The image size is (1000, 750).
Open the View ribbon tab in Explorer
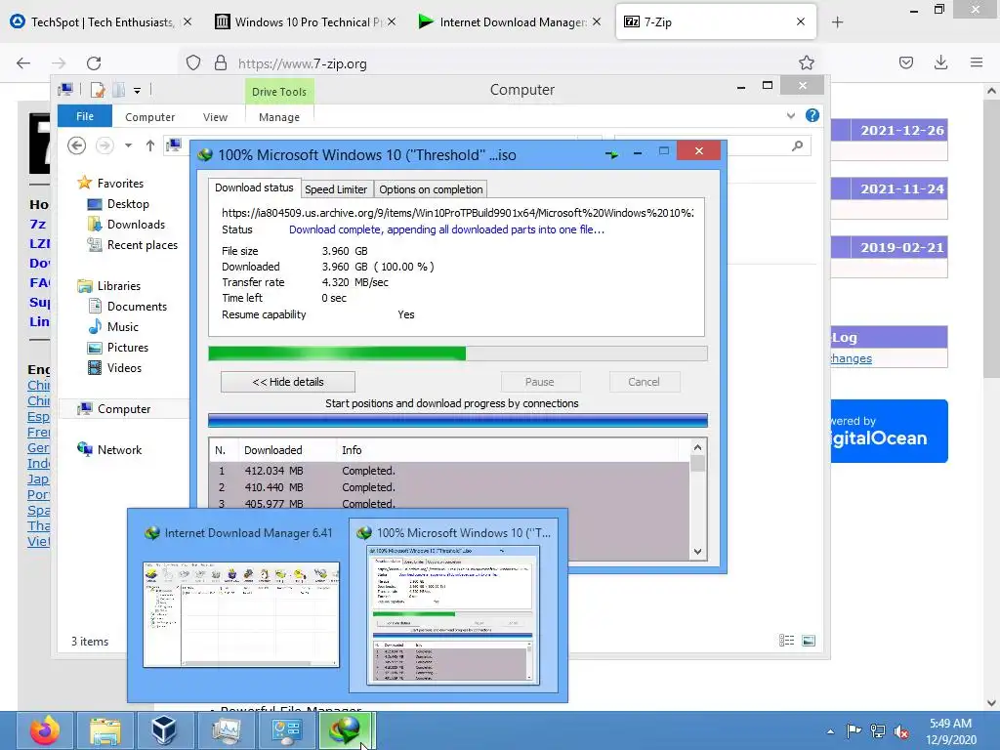215,117
